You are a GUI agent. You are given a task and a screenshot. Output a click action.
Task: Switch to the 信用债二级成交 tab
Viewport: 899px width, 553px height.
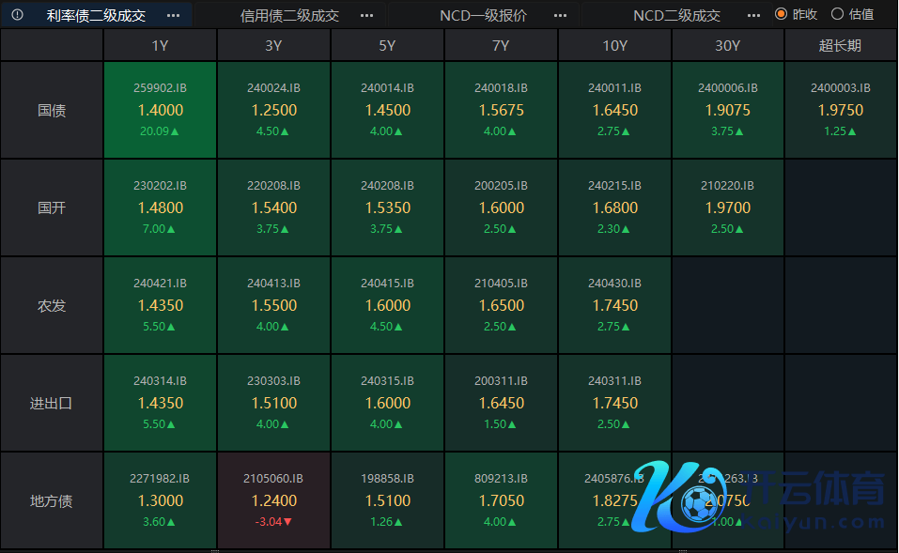pos(289,15)
